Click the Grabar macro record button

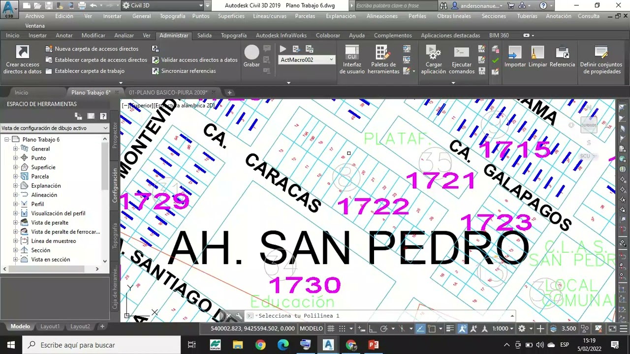[x=252, y=53]
